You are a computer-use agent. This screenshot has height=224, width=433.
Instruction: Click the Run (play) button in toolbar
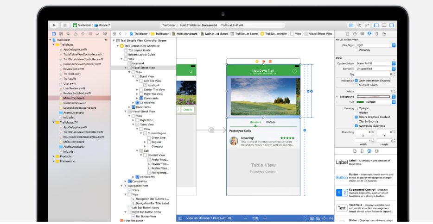(x=54, y=25)
